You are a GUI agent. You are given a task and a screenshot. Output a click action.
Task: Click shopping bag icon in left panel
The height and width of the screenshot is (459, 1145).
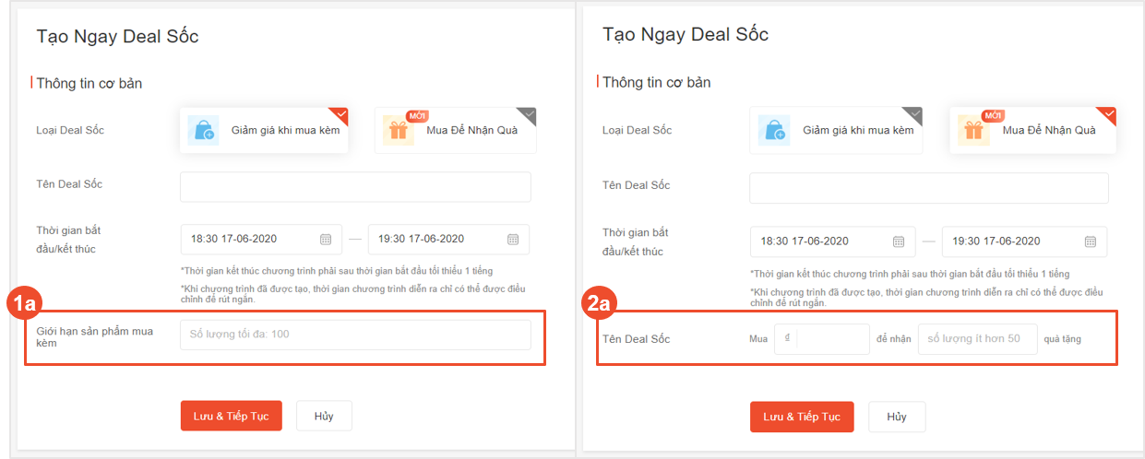[203, 131]
